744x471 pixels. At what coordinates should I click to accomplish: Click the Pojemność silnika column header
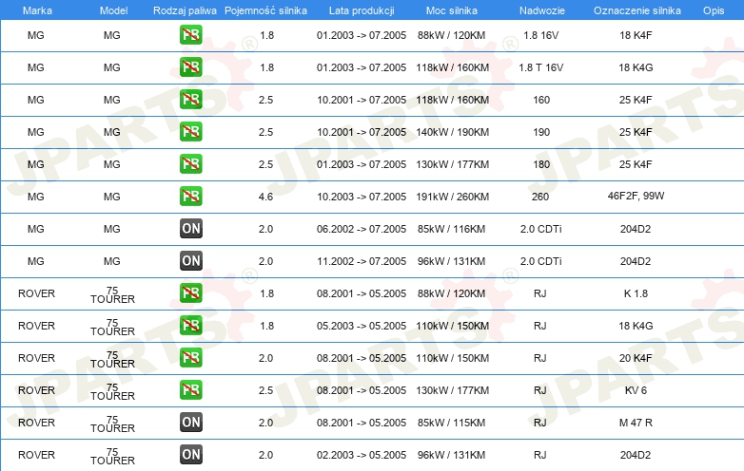(x=265, y=9)
